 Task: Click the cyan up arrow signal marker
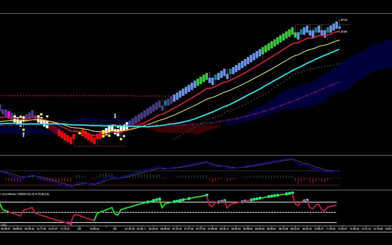[24, 135]
